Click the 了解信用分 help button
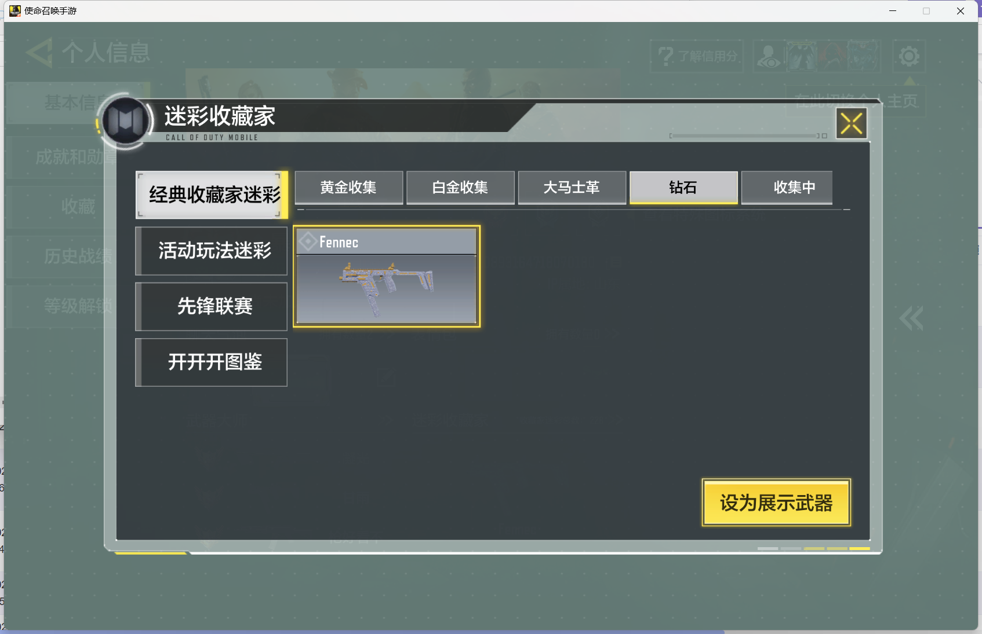The height and width of the screenshot is (634, 982). point(697,56)
